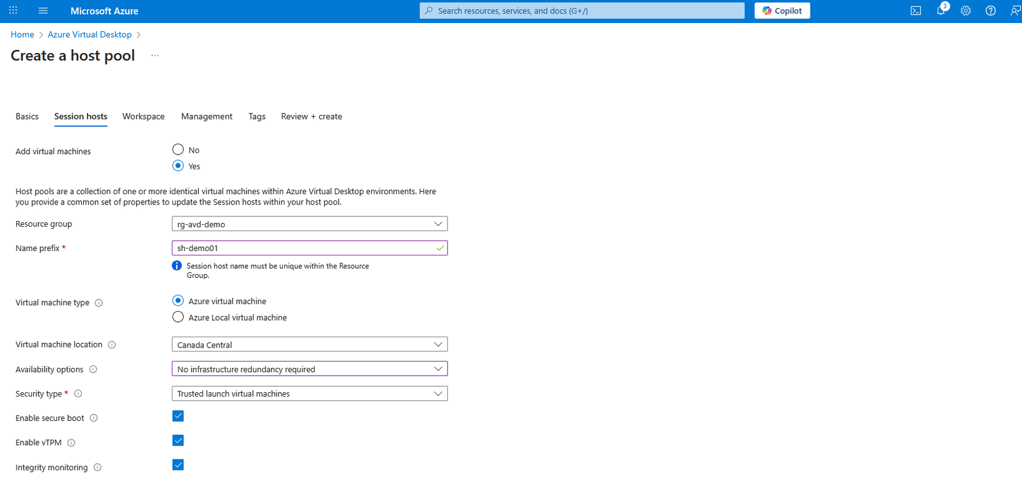The image size is (1022, 479).
Task: Open the notifications bell
Action: [x=940, y=11]
